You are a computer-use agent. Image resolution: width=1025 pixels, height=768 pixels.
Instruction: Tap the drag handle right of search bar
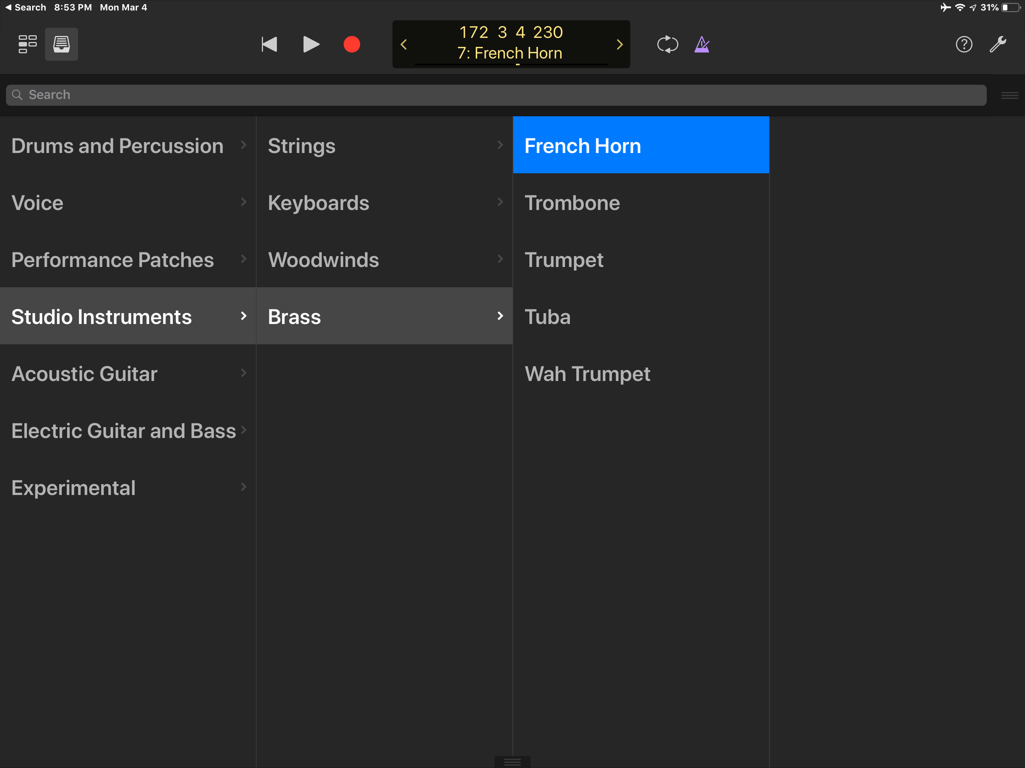pos(1009,95)
